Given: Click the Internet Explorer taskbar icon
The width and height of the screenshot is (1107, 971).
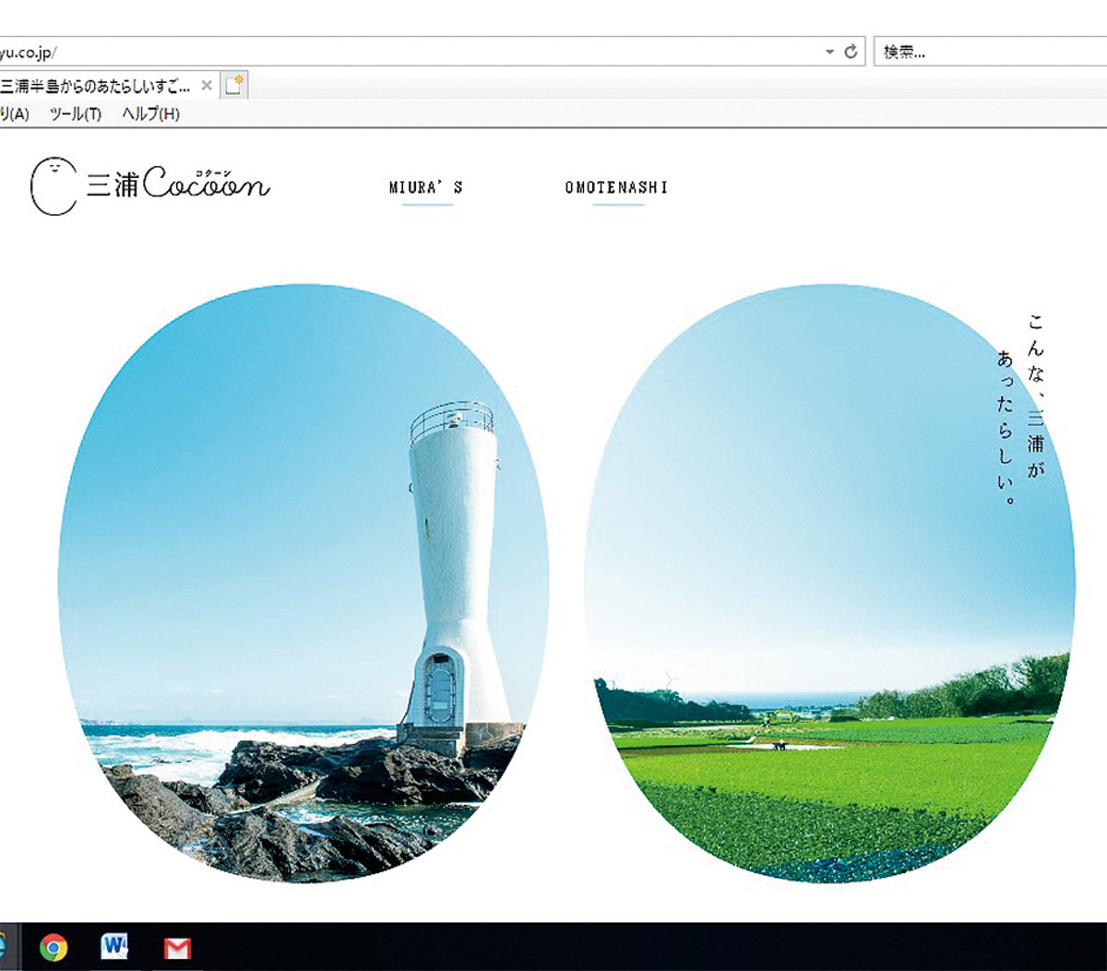Looking at the screenshot, I should pos(3,947).
